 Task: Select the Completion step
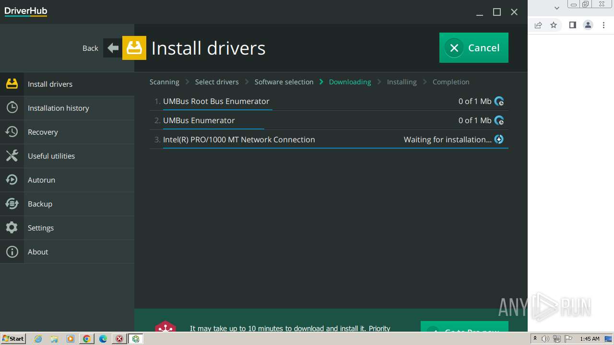click(451, 82)
